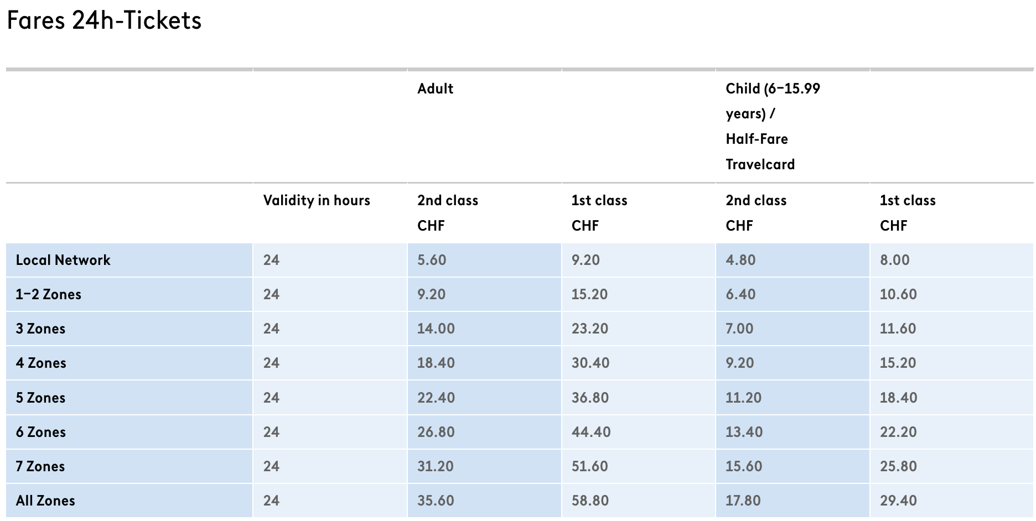This screenshot has height=521, width=1036.
Task: Click the 7 Zones child 1st class fare 25.80
Action: click(x=898, y=466)
